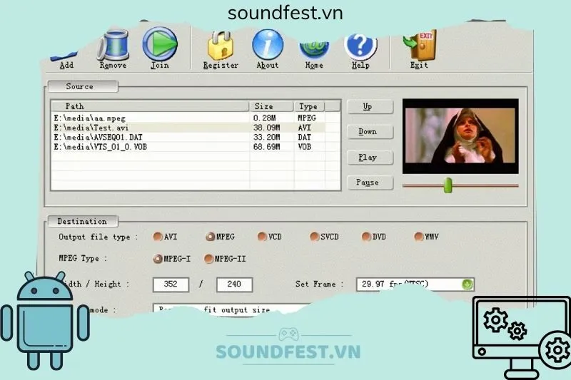Image resolution: width=571 pixels, height=380 pixels.
Task: Click the 38.09M size cell
Action: coord(266,128)
